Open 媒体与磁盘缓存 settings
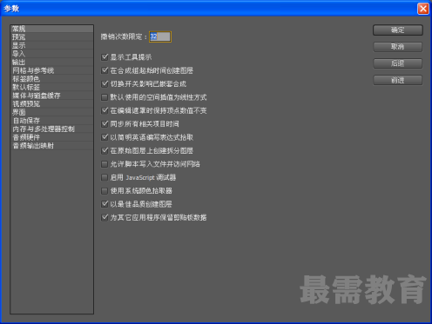The image size is (432, 324). coord(51,96)
